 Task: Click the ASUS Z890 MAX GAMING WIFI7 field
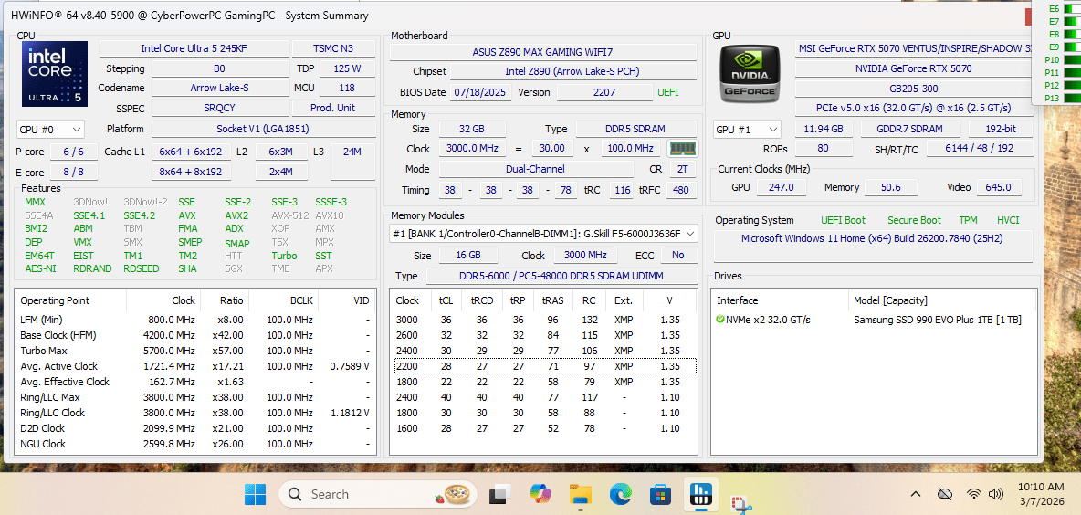pyautogui.click(x=542, y=52)
